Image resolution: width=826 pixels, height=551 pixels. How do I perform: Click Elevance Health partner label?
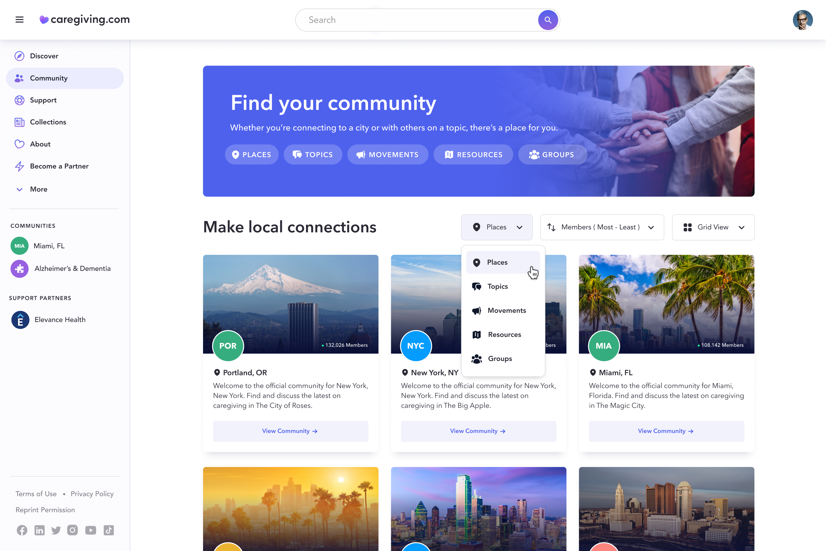60,320
